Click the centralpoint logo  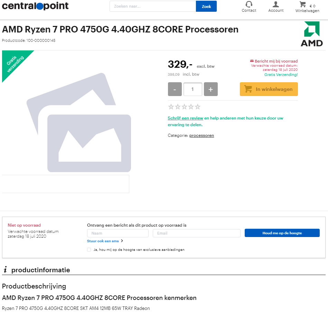pos(35,6)
